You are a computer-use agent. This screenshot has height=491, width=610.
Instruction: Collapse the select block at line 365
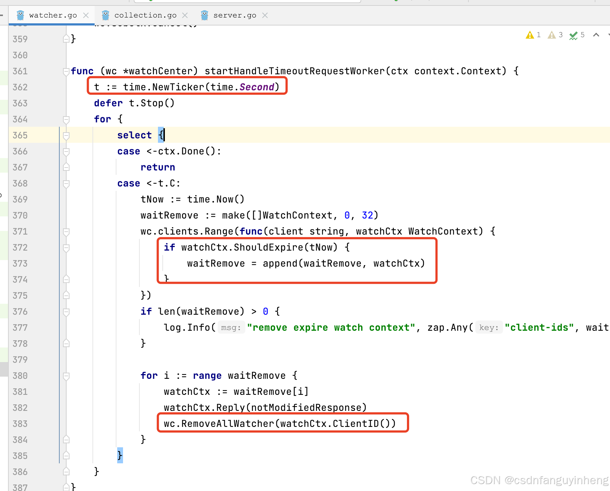pyautogui.click(x=66, y=135)
